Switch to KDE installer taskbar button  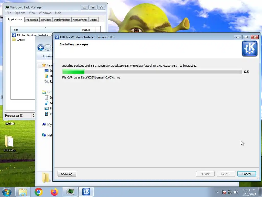pos(86,192)
